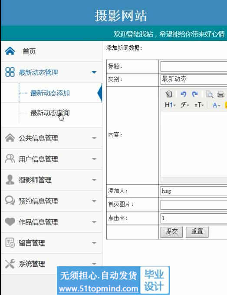Collapse the 最新动态管理 menu section
Image resolution: width=227 pixels, height=295 pixels.
[52, 72]
